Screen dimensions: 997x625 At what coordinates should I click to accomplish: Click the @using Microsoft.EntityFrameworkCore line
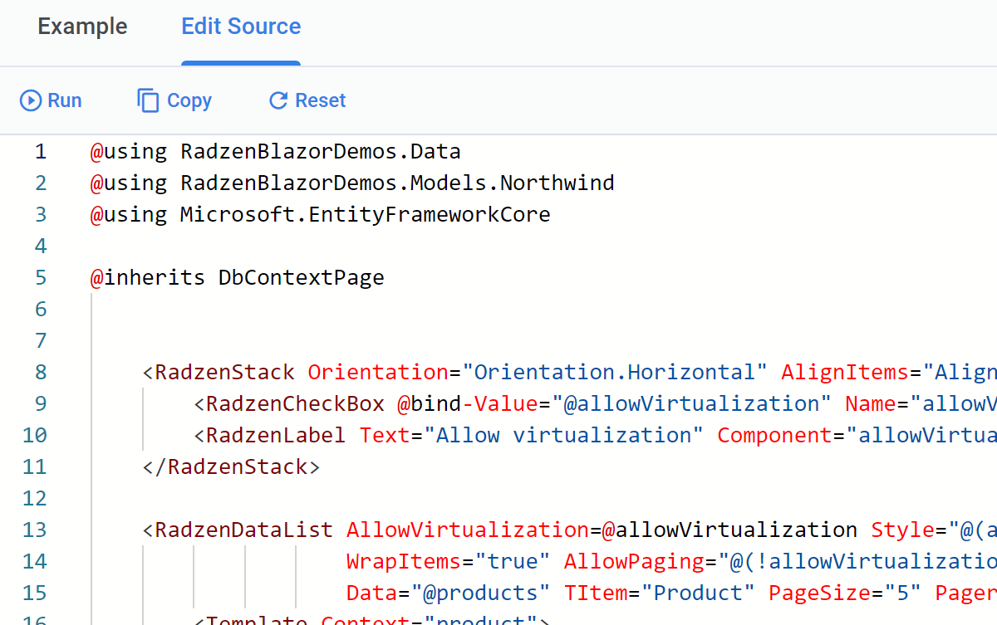tap(320, 214)
